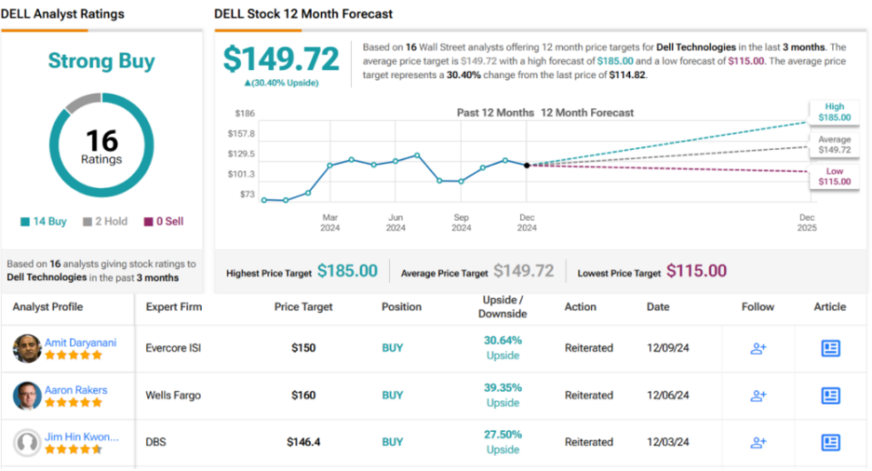Click BUY position in Evercore ISI row

(392, 348)
